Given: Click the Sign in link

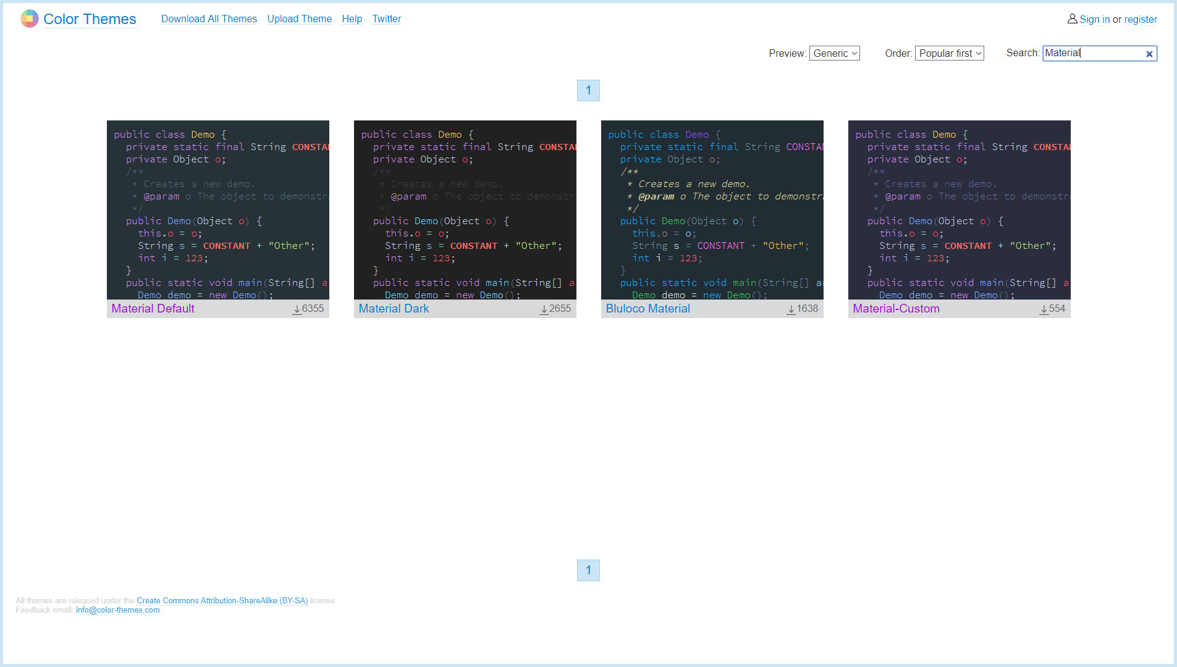Looking at the screenshot, I should (1094, 19).
